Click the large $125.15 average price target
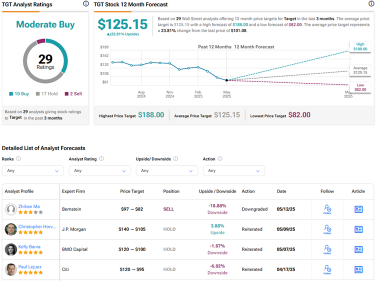The image size is (376, 281). [122, 24]
